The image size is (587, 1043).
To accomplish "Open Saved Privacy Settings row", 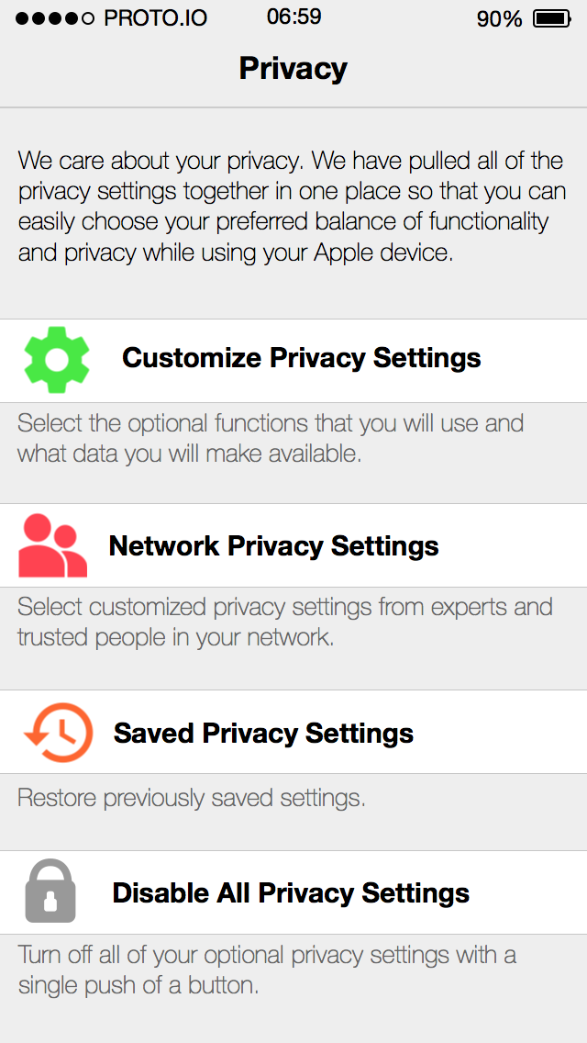I will [293, 732].
